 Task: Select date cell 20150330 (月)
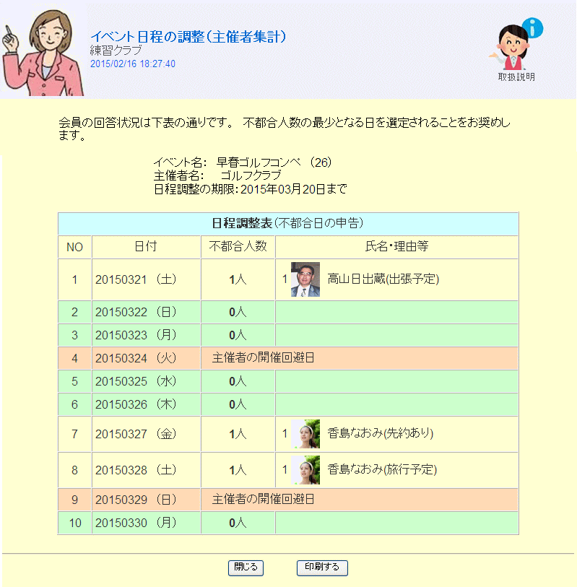pyautogui.click(x=146, y=523)
